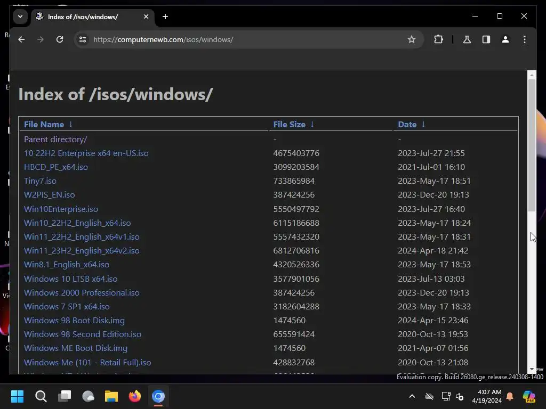This screenshot has height=409, width=546.
Task: Click Windows ME Boot Disk.img link
Action: 76,348
